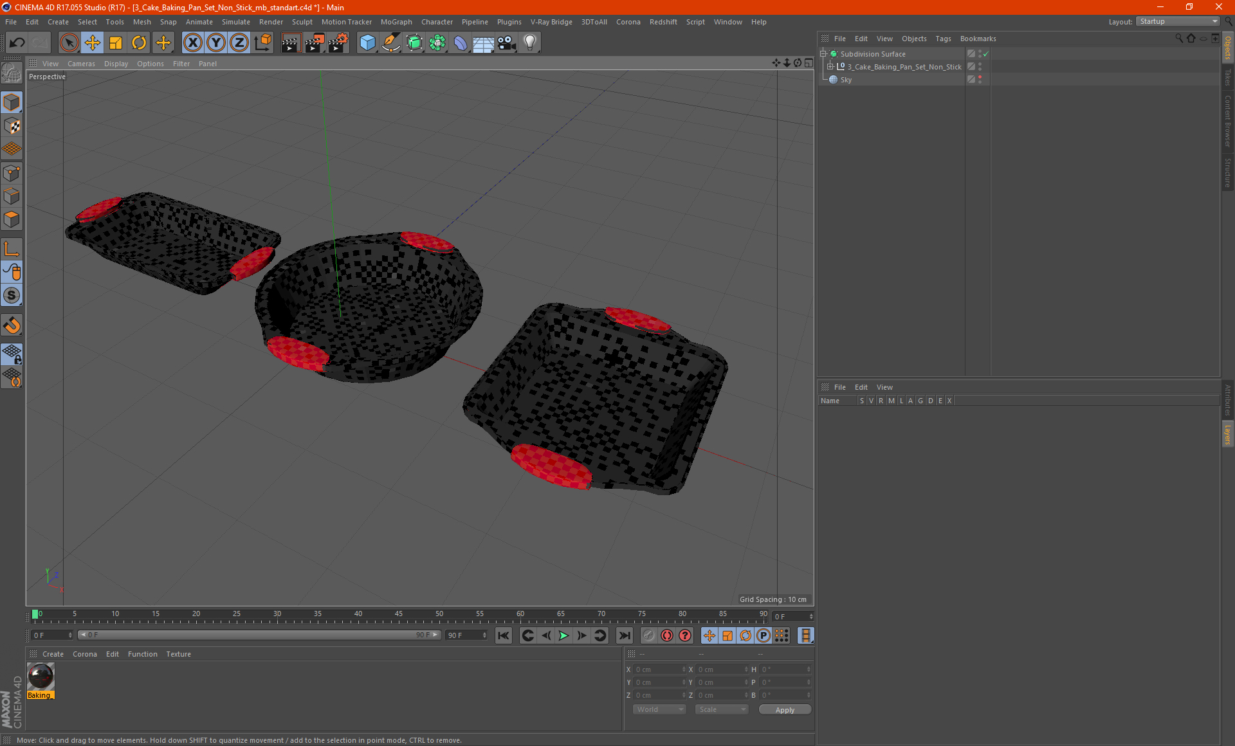
Task: Click the magnet Soft Selection icon
Action: (x=12, y=325)
